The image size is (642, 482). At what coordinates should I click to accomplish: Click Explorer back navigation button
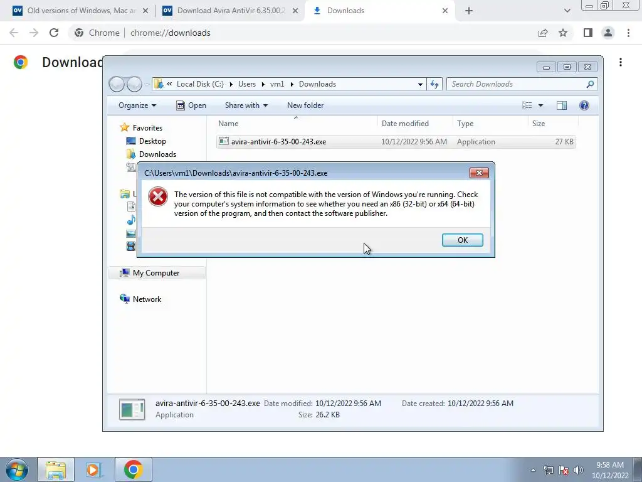pyautogui.click(x=117, y=84)
